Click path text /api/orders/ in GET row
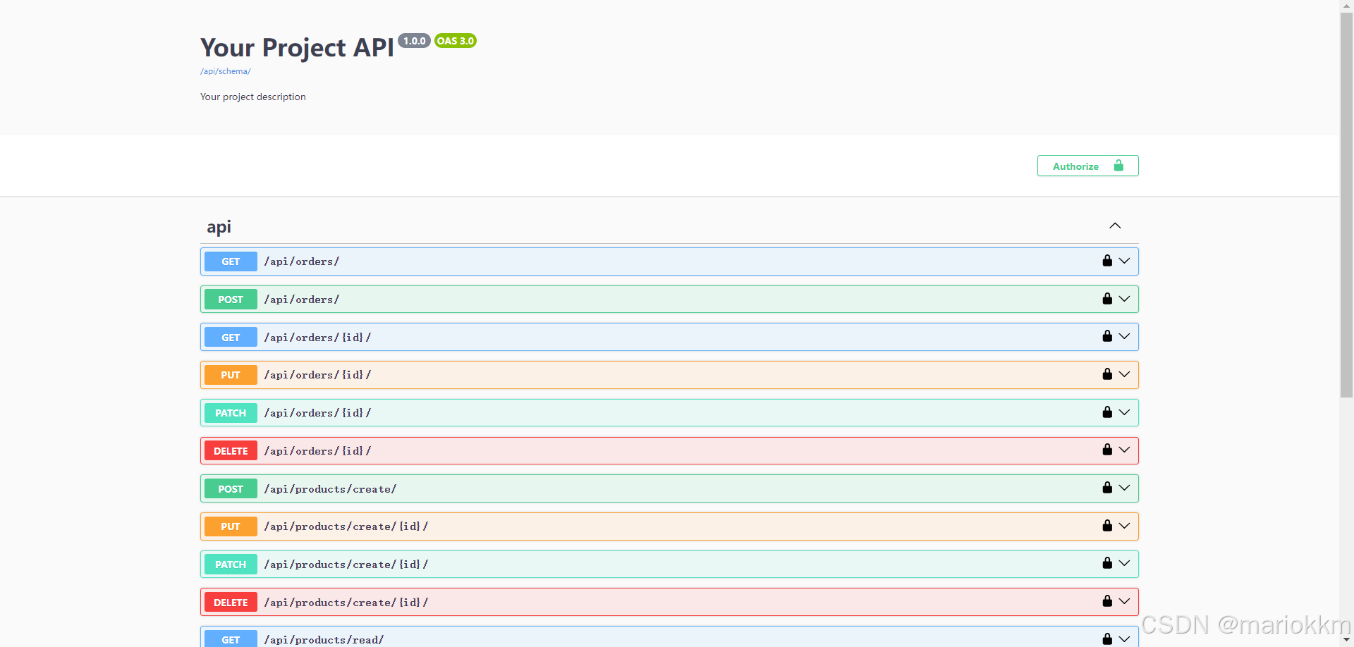Image resolution: width=1354 pixels, height=647 pixels. click(x=302, y=261)
